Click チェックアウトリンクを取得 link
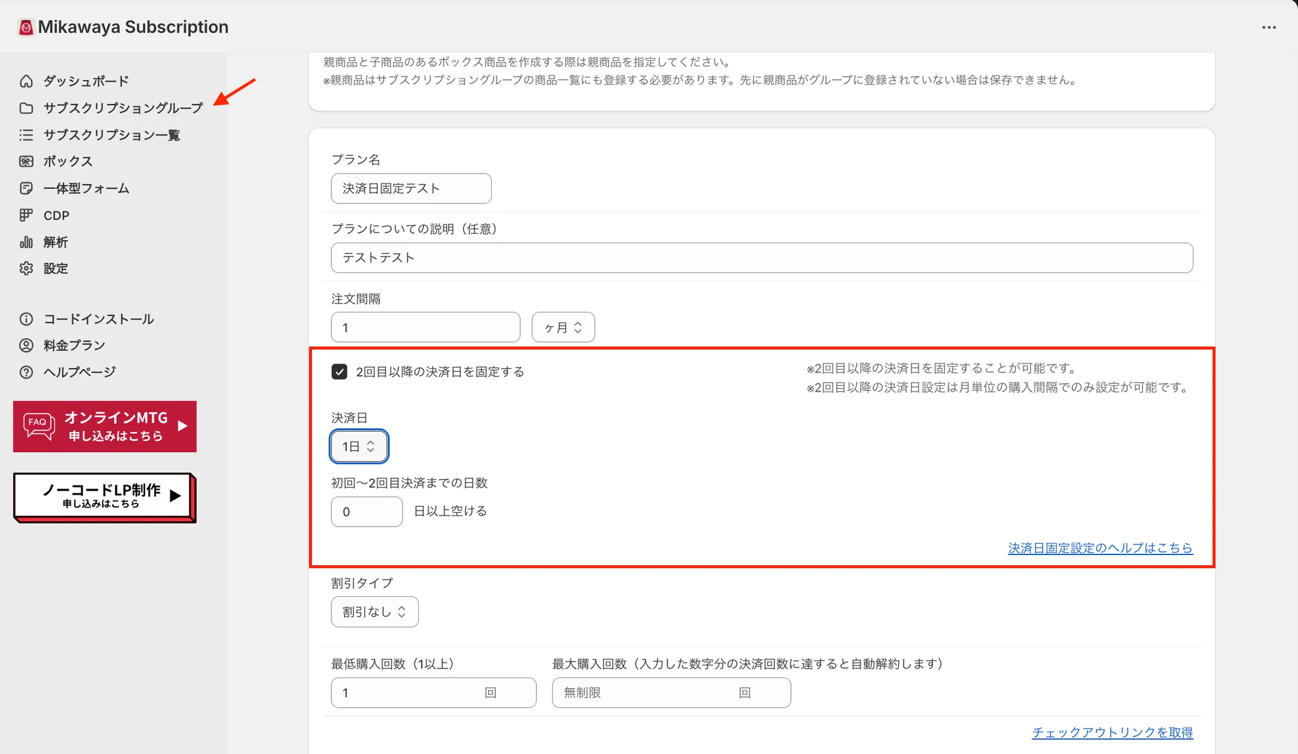Screen dimensions: 1298x754 pyautogui.click(x=1112, y=732)
